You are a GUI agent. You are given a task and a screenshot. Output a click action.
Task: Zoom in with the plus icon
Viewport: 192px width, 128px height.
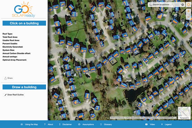(188, 11)
